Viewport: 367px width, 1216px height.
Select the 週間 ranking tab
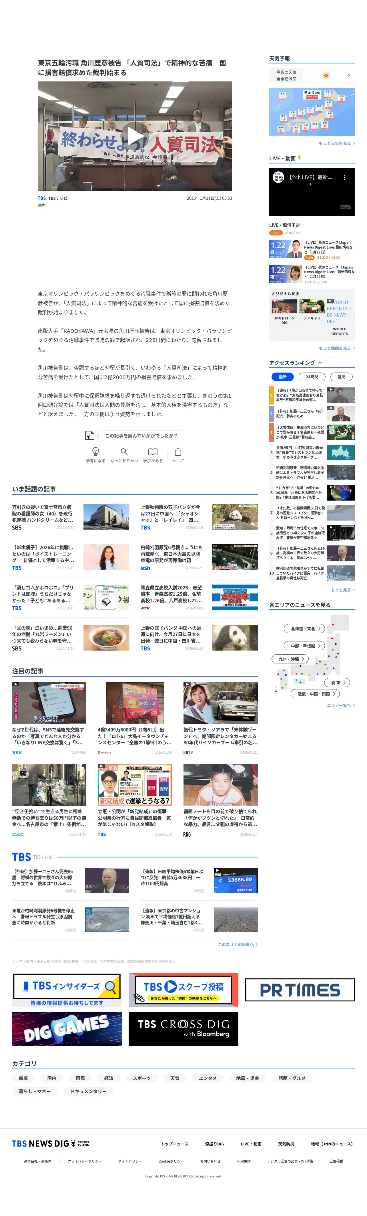click(341, 377)
